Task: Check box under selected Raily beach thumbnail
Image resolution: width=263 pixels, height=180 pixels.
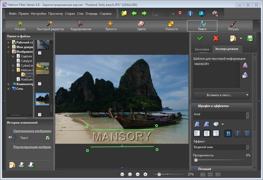Action: [x=39, y=115]
